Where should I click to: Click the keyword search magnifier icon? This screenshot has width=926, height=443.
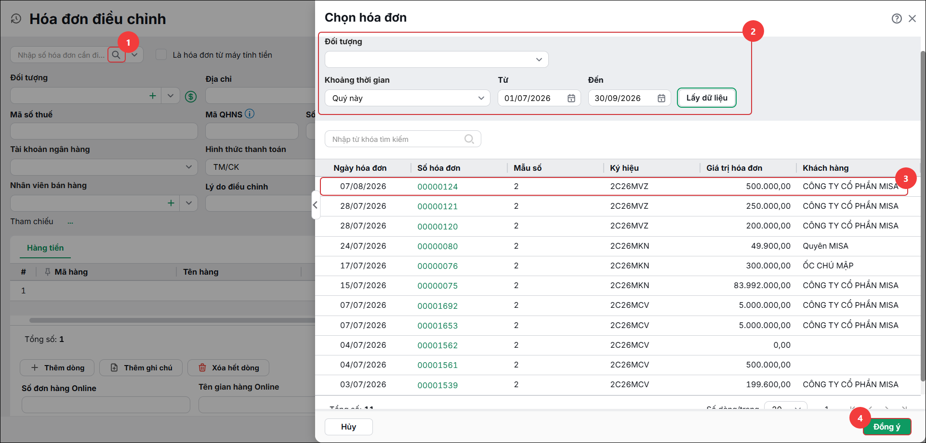tap(469, 139)
